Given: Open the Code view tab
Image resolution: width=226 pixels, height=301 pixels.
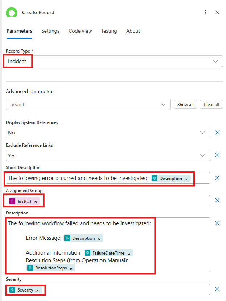Looking at the screenshot, I should click(x=80, y=31).
